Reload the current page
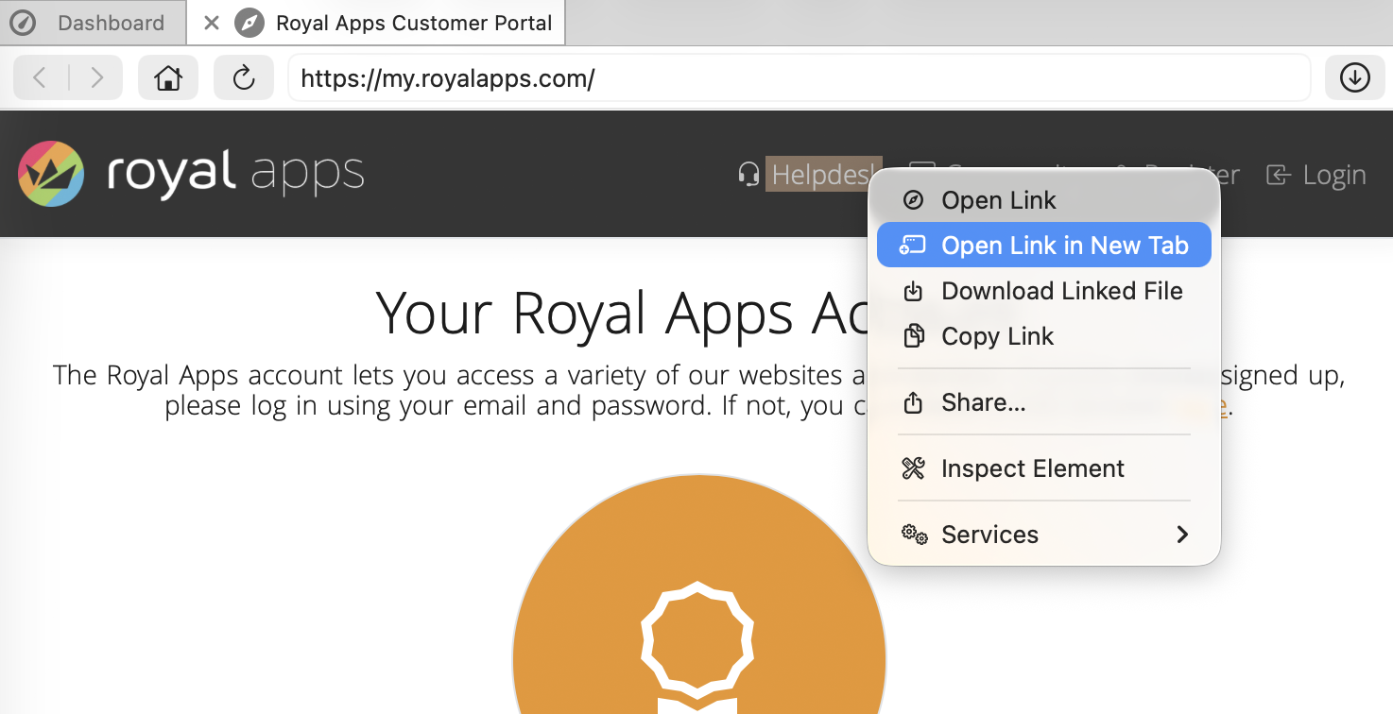Image resolution: width=1393 pixels, height=714 pixels. tap(244, 77)
